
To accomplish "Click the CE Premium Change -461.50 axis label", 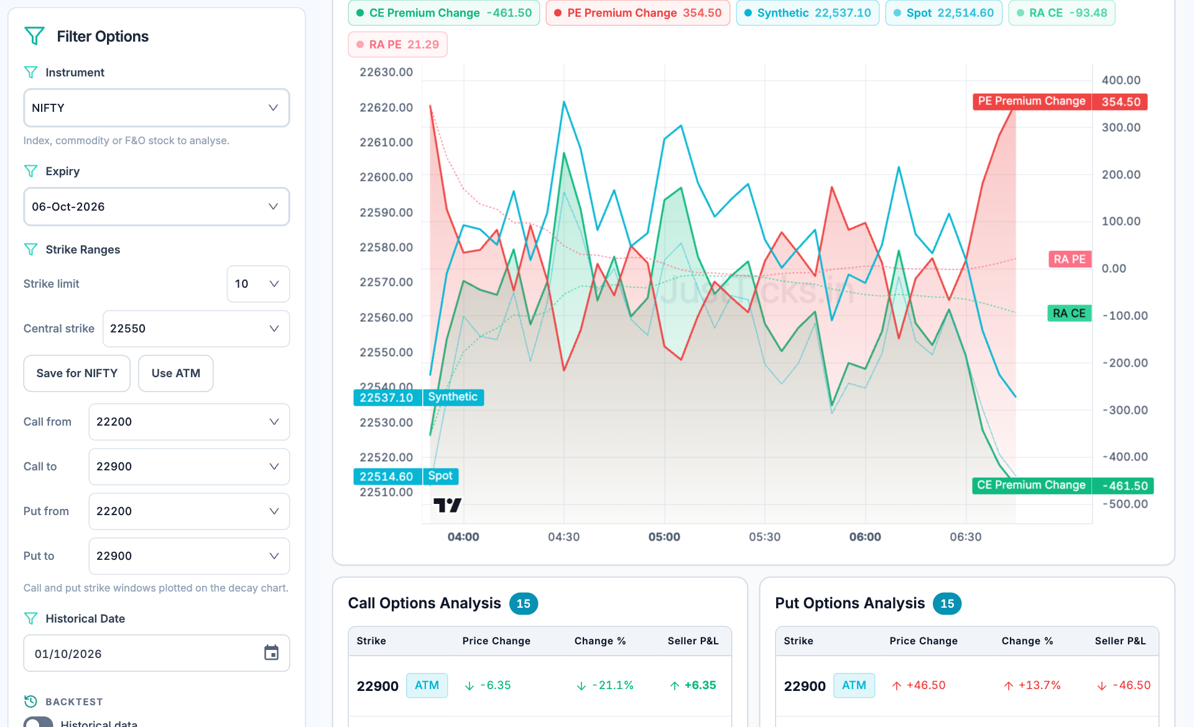I will point(1063,485).
